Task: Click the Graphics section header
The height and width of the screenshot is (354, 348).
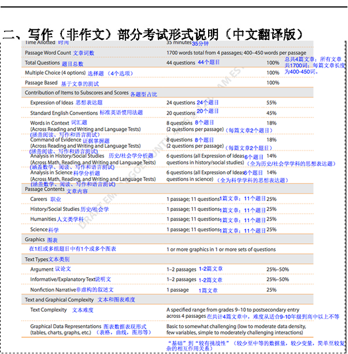Action: [x=35, y=239]
